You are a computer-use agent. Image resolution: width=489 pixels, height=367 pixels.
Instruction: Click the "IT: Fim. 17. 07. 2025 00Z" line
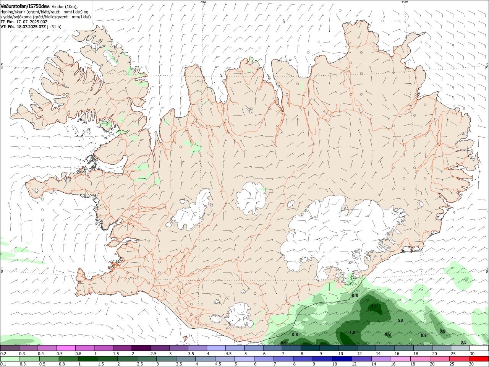(24, 22)
